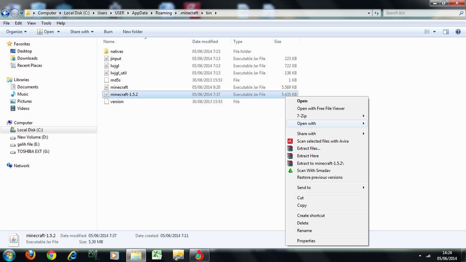Click the Burn toolbar button
466x262 pixels.
108,32
